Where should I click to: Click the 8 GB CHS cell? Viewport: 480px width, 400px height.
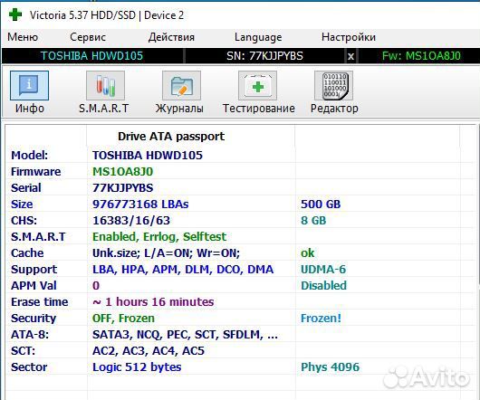pos(313,221)
